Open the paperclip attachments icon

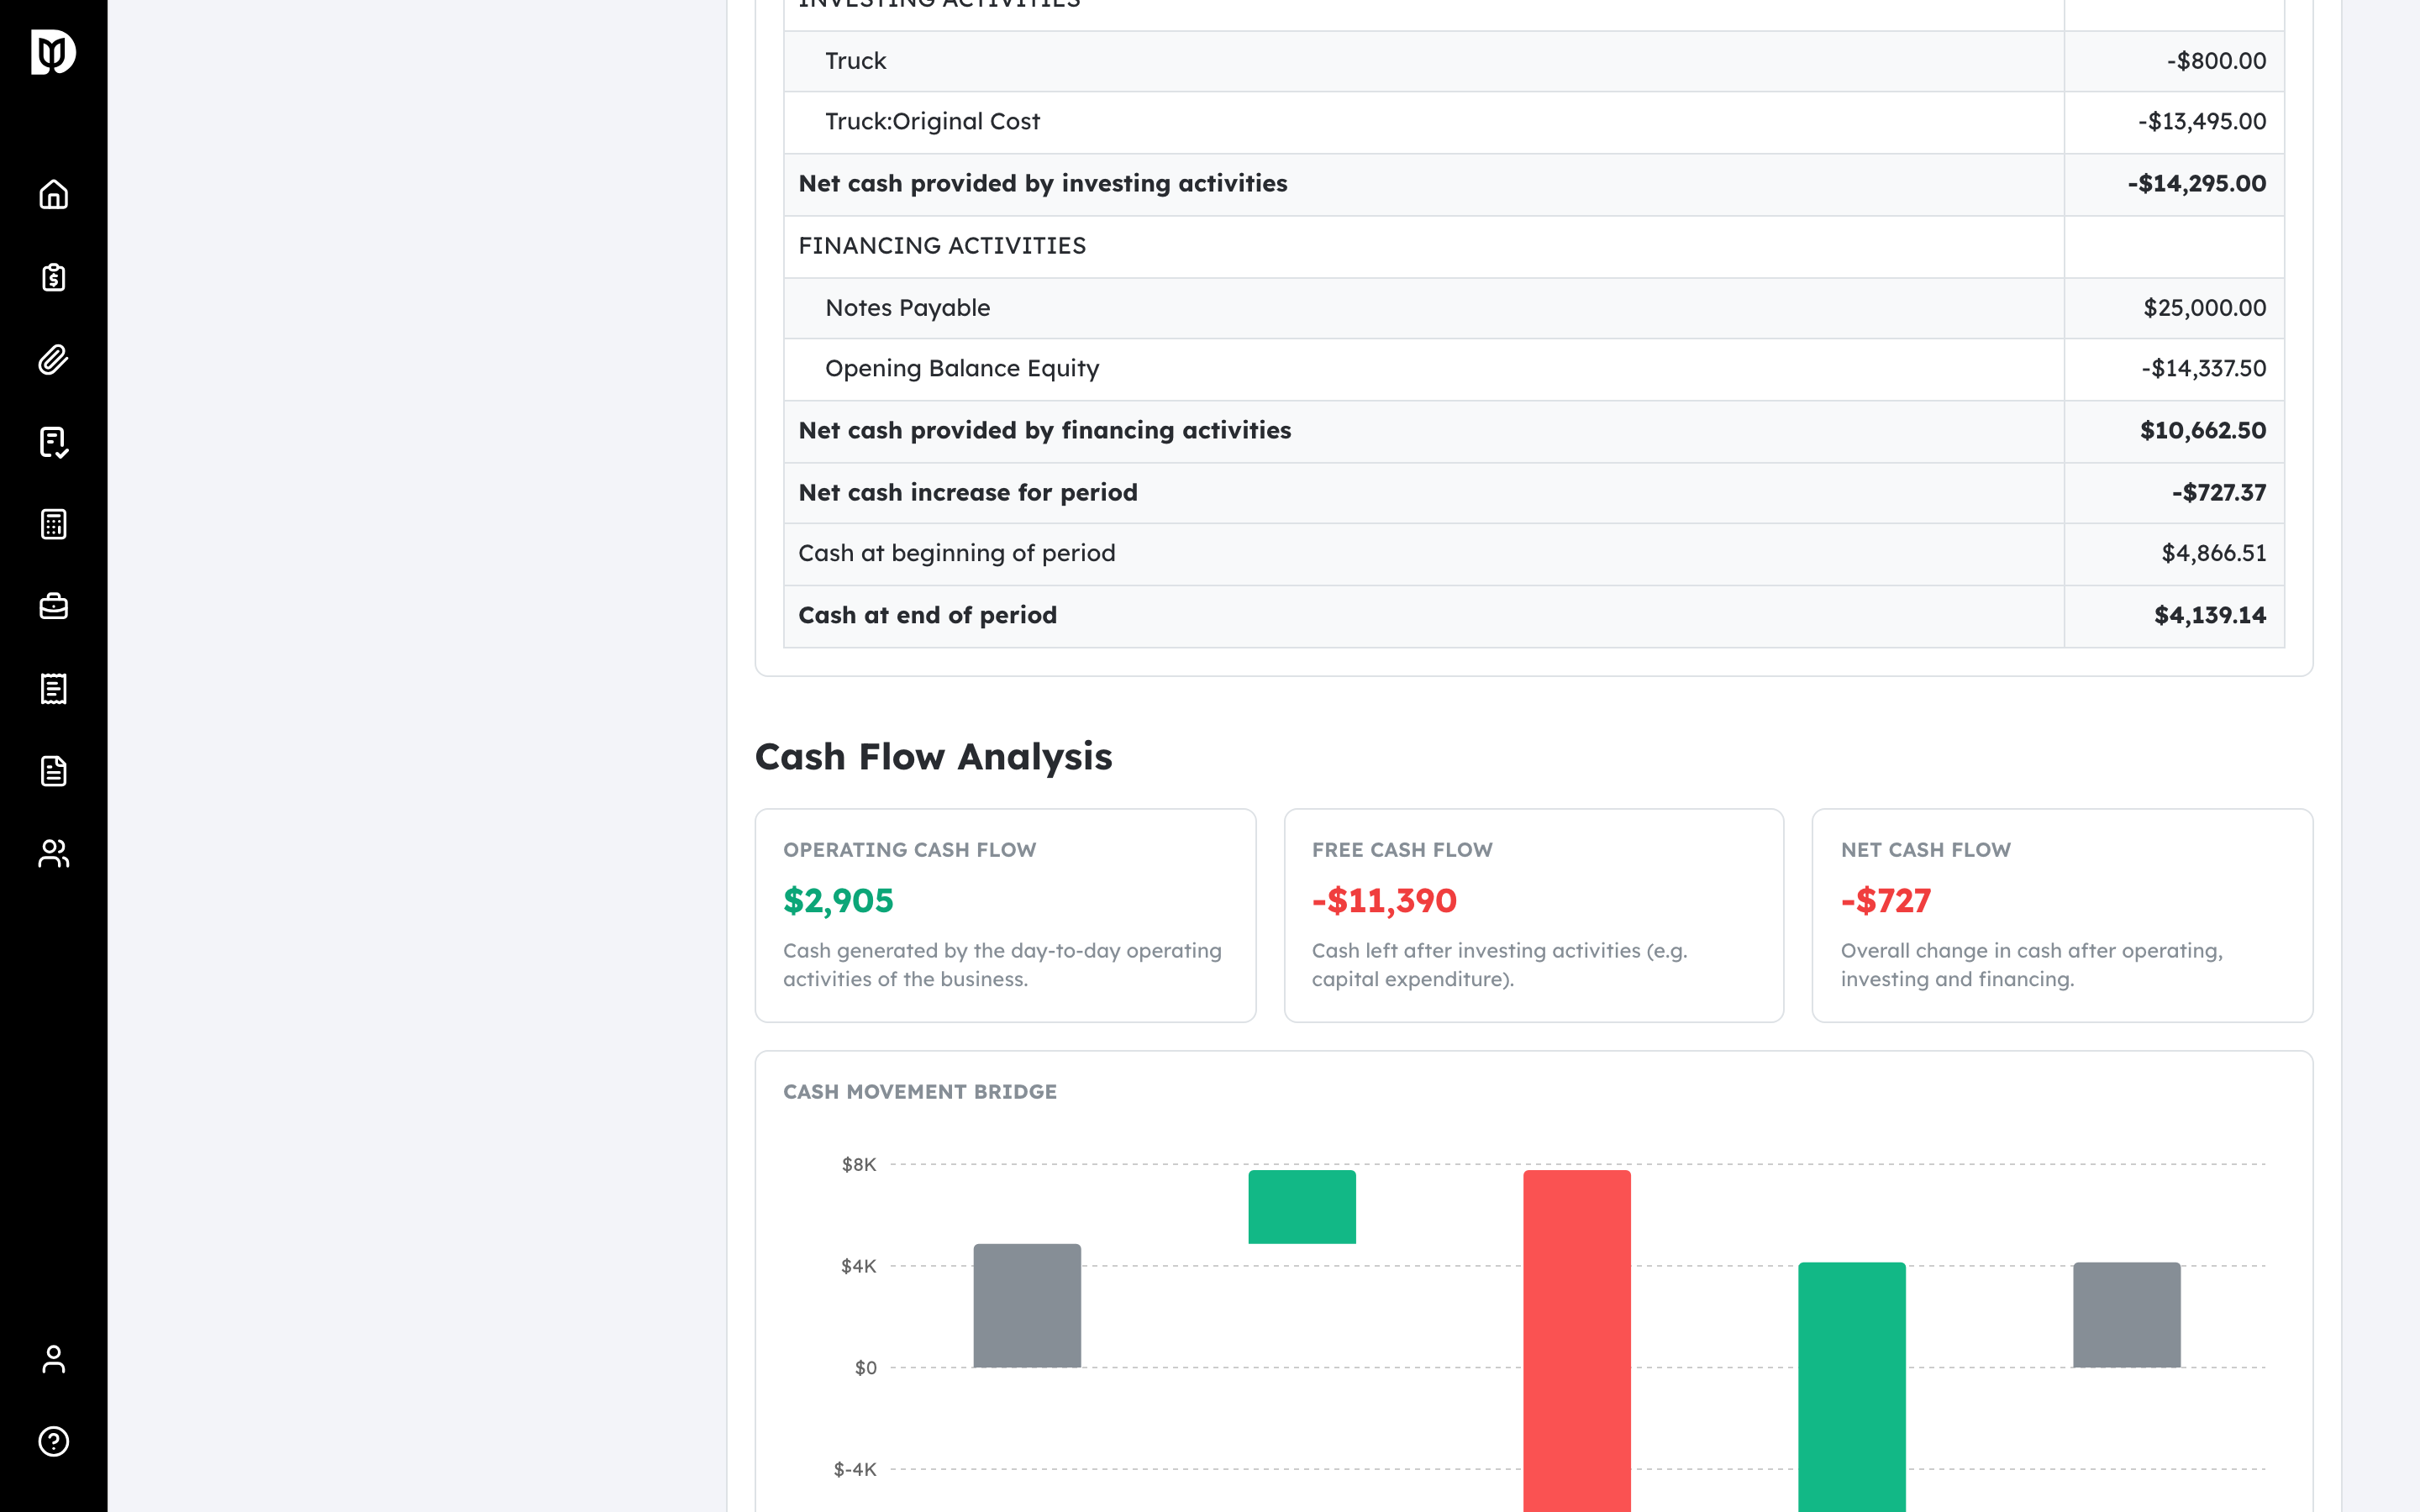click(x=53, y=359)
